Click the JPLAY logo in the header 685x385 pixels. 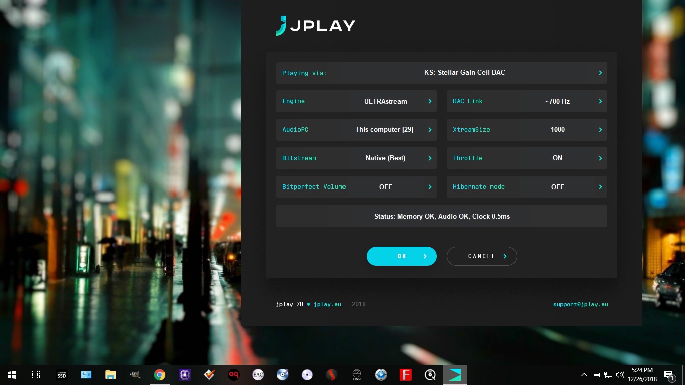click(x=315, y=26)
